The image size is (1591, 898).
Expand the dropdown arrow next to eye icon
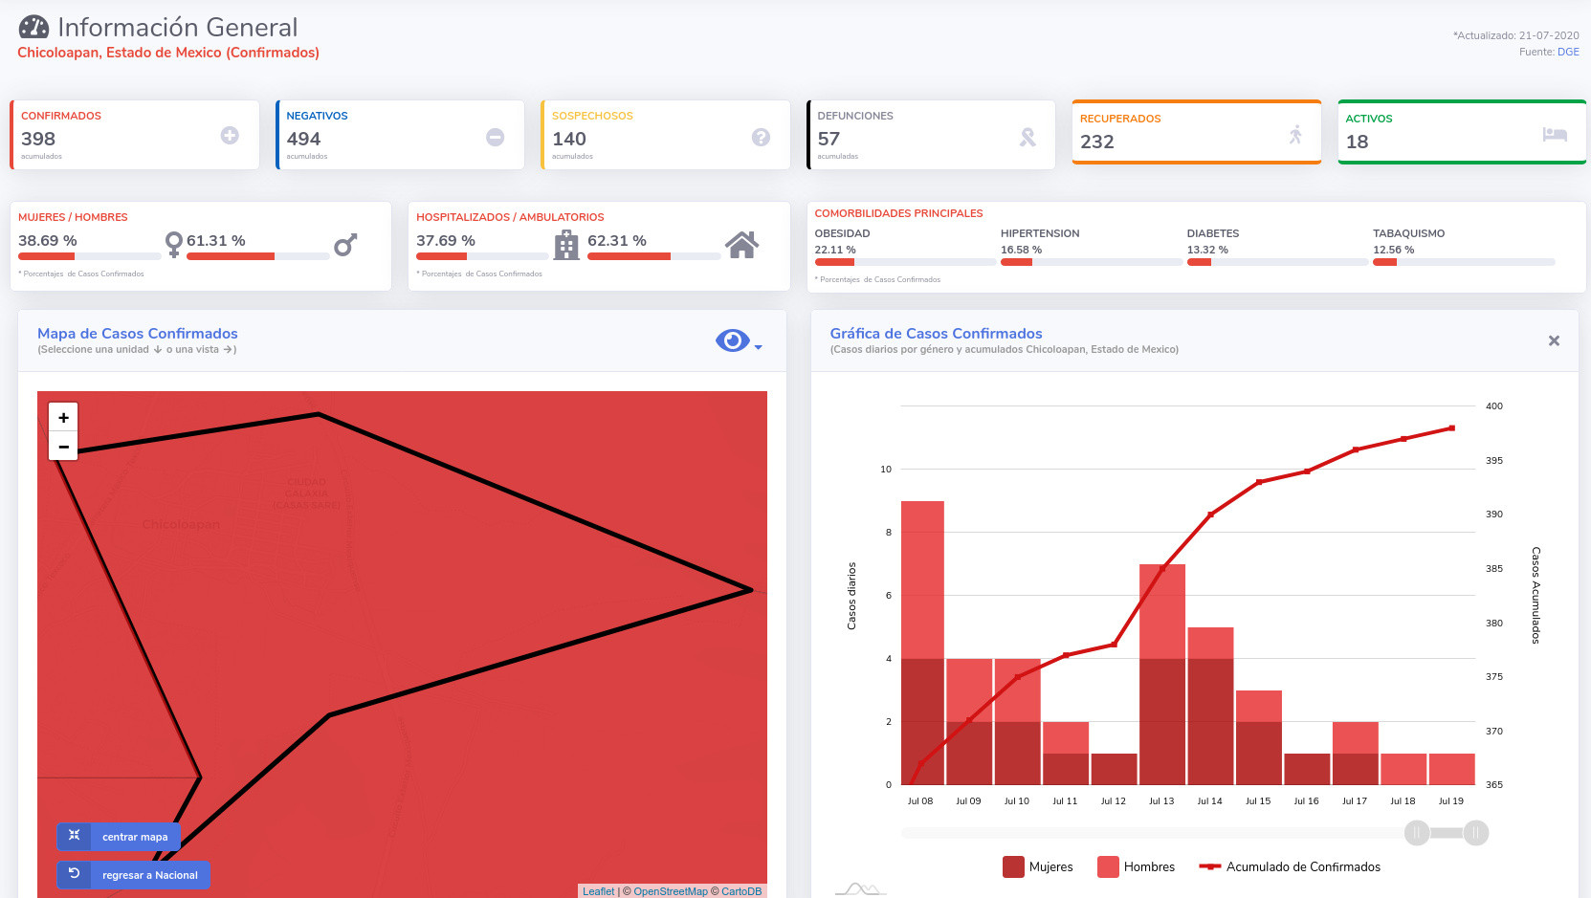(758, 347)
